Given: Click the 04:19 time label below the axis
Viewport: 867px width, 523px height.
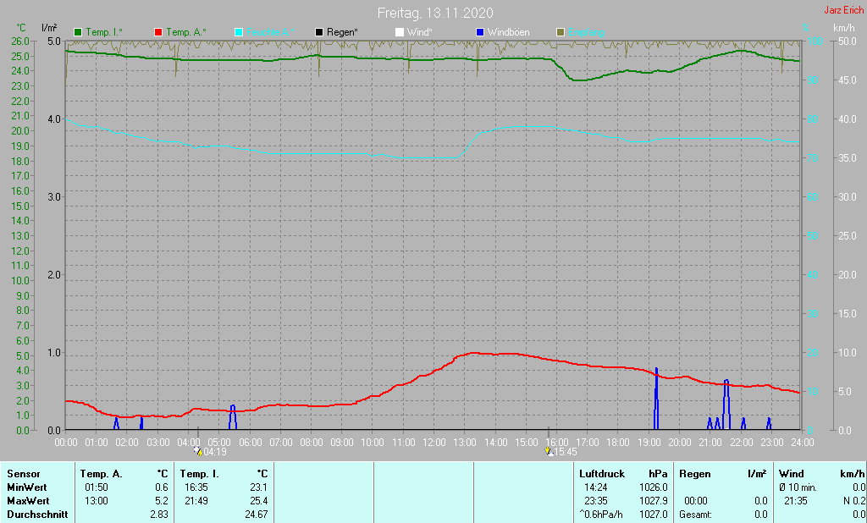Looking at the screenshot, I should click(x=215, y=452).
